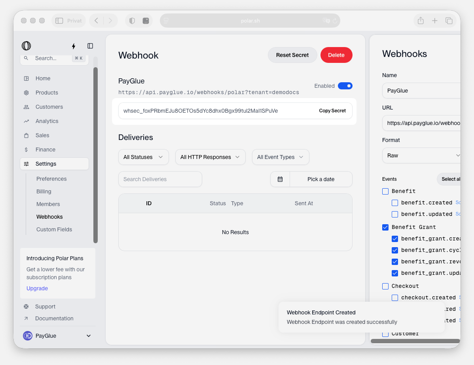Screen dimensions: 474x365
Task: Click the Documentation arrow icon
Action: point(26,318)
